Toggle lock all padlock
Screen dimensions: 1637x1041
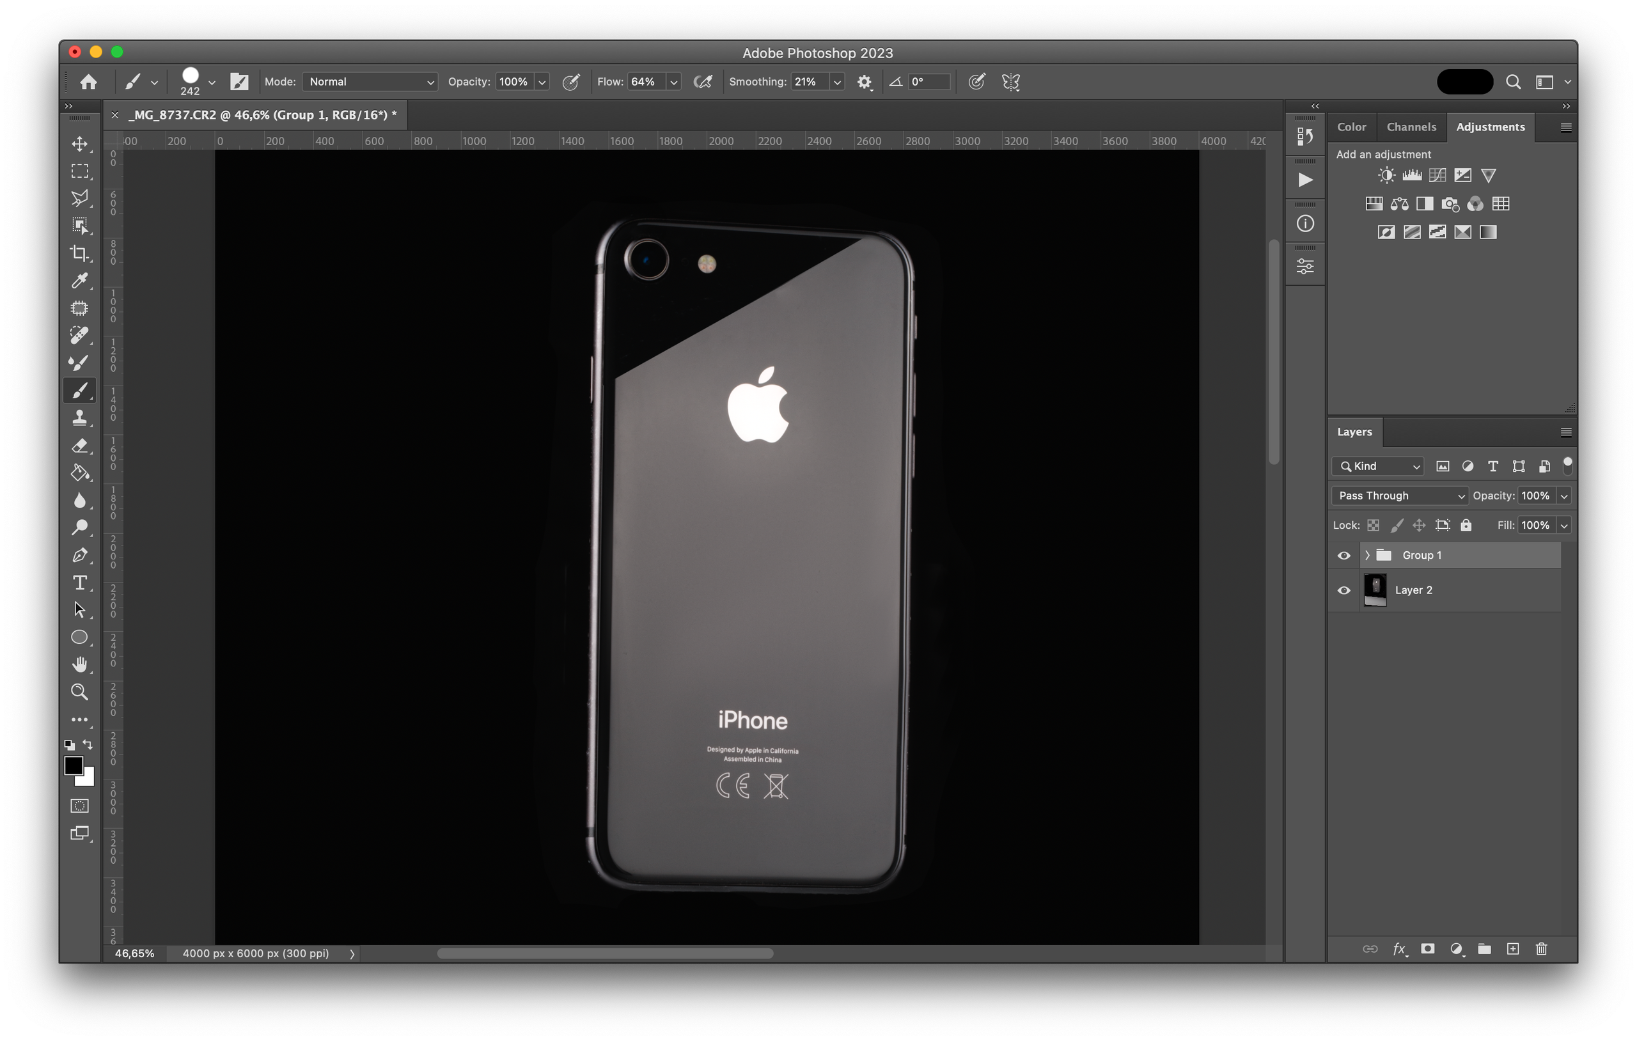coord(1466,525)
